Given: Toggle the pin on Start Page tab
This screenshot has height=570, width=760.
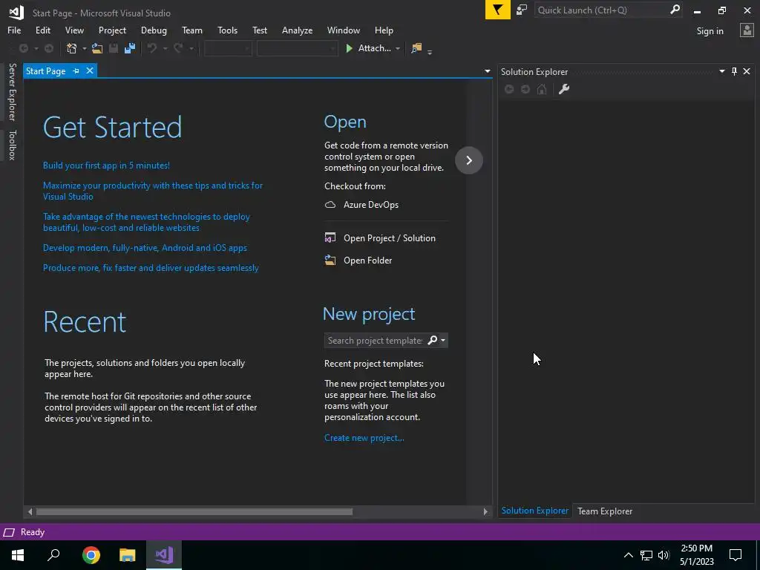Looking at the screenshot, I should point(76,71).
